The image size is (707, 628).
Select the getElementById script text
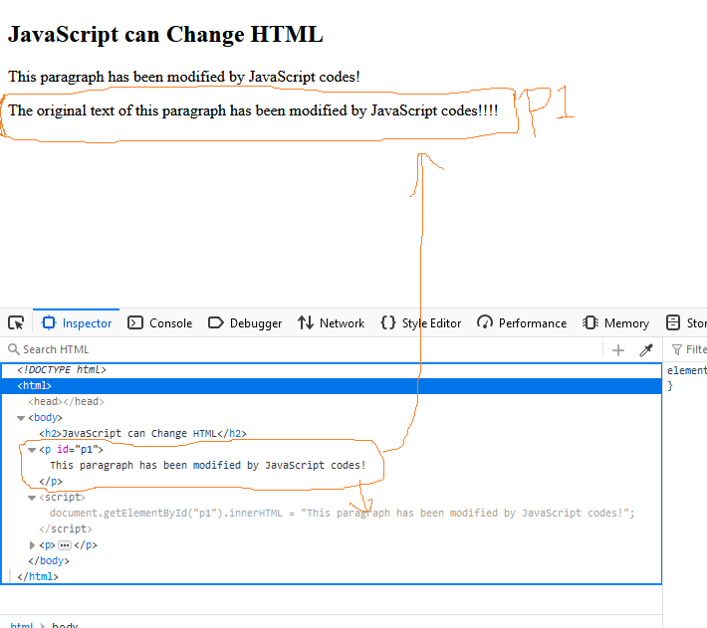click(x=343, y=513)
